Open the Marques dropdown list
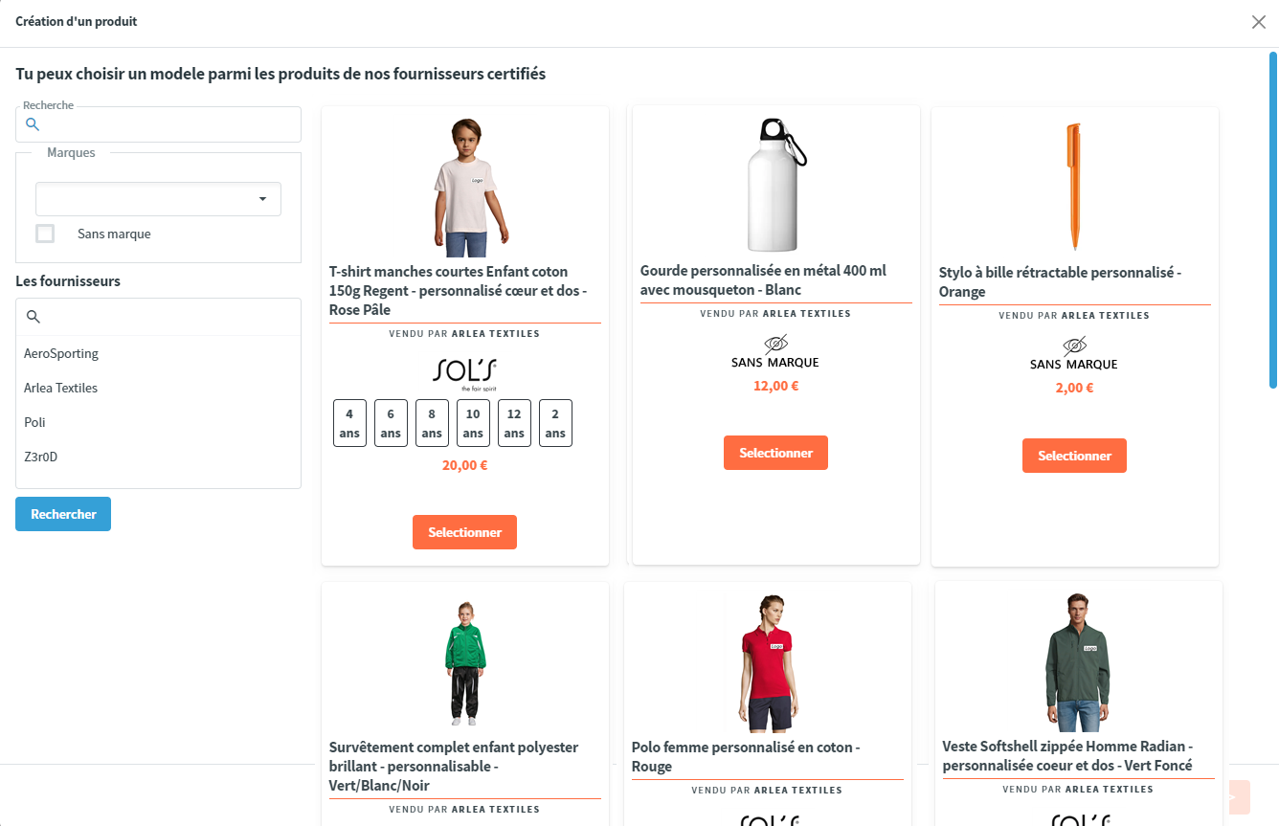Screen dimensions: 1279x826 coord(158,199)
